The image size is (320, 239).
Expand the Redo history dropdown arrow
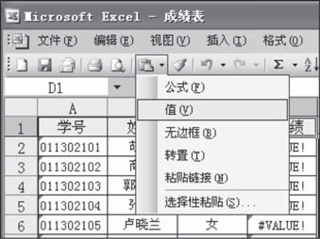(256, 65)
